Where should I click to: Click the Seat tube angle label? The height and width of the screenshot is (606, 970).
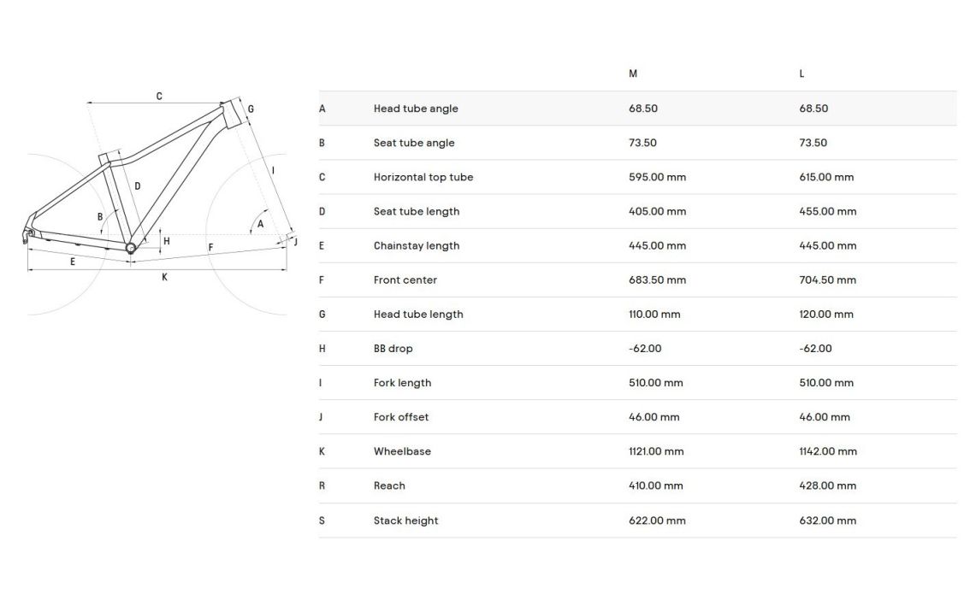[x=414, y=143]
